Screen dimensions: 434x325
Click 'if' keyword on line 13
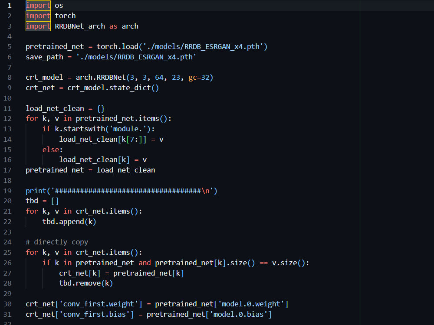tap(46, 129)
